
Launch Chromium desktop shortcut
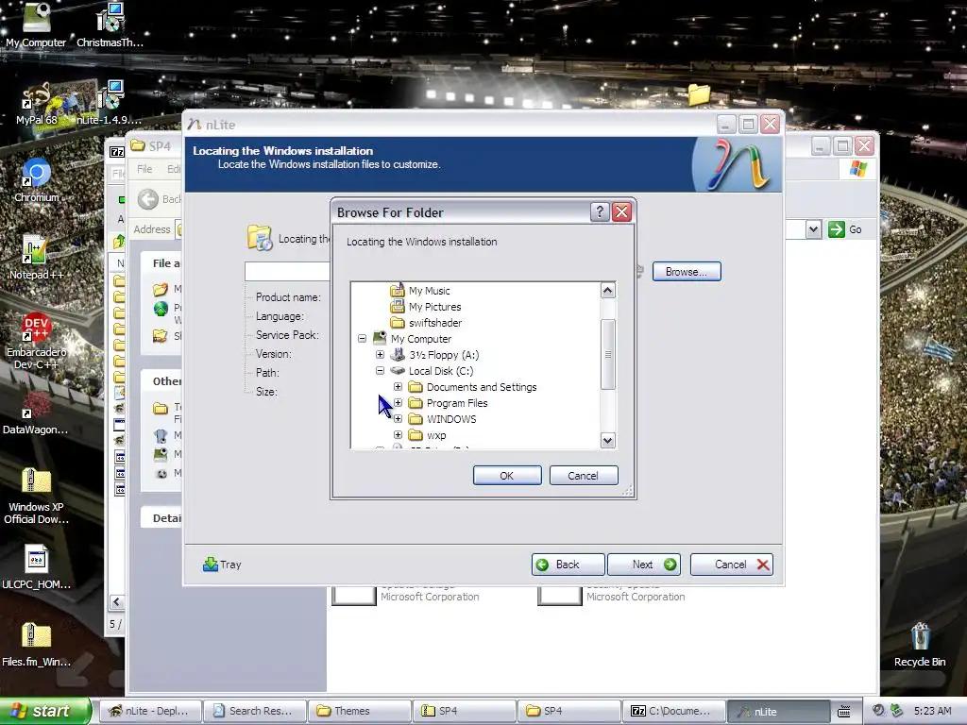click(x=36, y=180)
